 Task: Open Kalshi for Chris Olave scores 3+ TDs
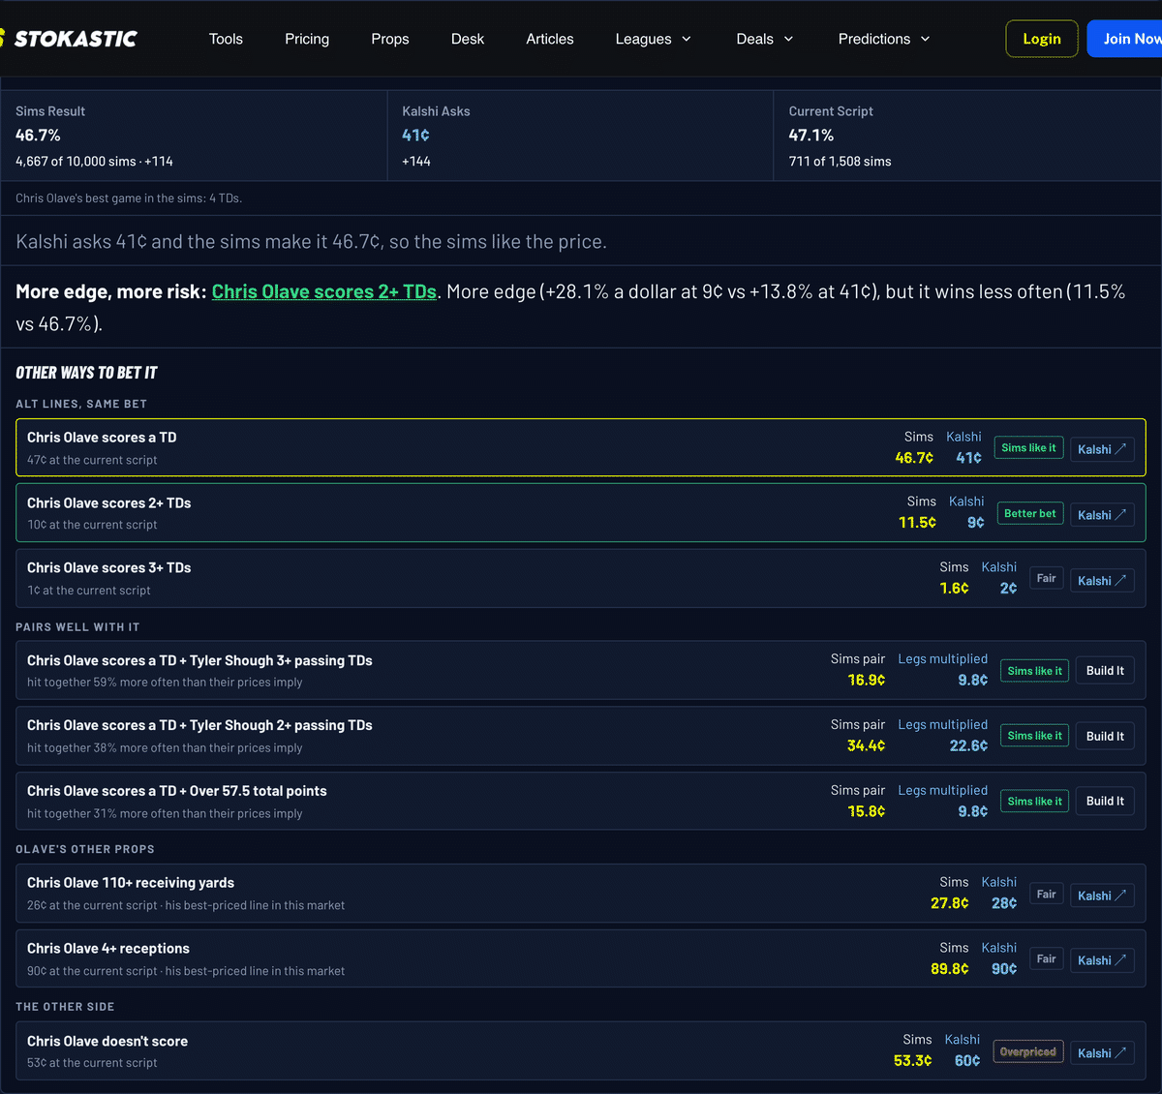[x=1102, y=581]
